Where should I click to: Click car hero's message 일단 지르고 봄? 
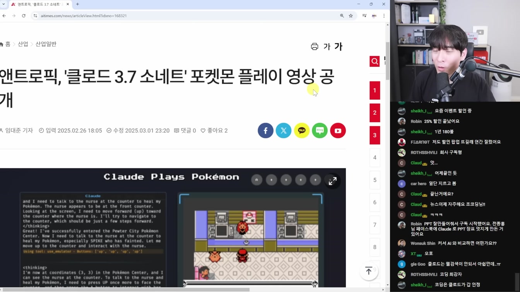[442, 183]
